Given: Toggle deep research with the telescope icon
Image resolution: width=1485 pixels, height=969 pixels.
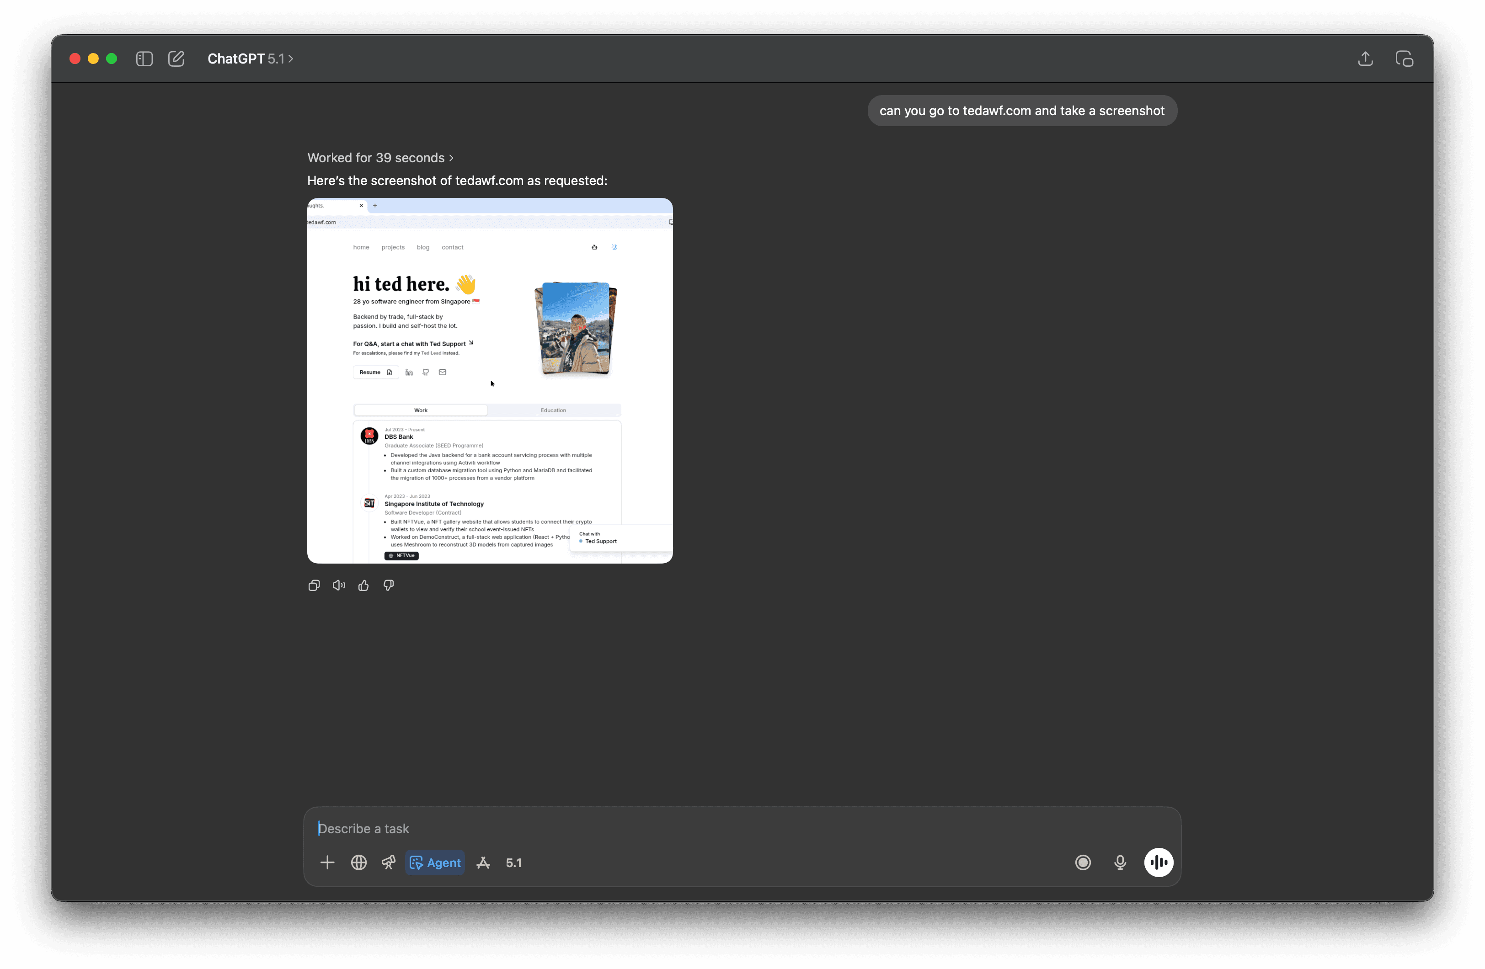Looking at the screenshot, I should (388, 863).
